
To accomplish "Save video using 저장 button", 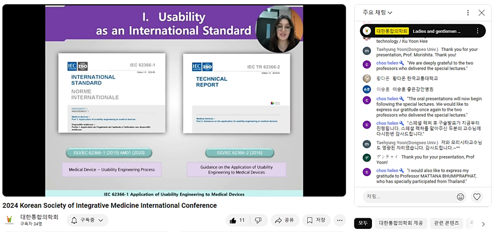I will click(x=316, y=220).
